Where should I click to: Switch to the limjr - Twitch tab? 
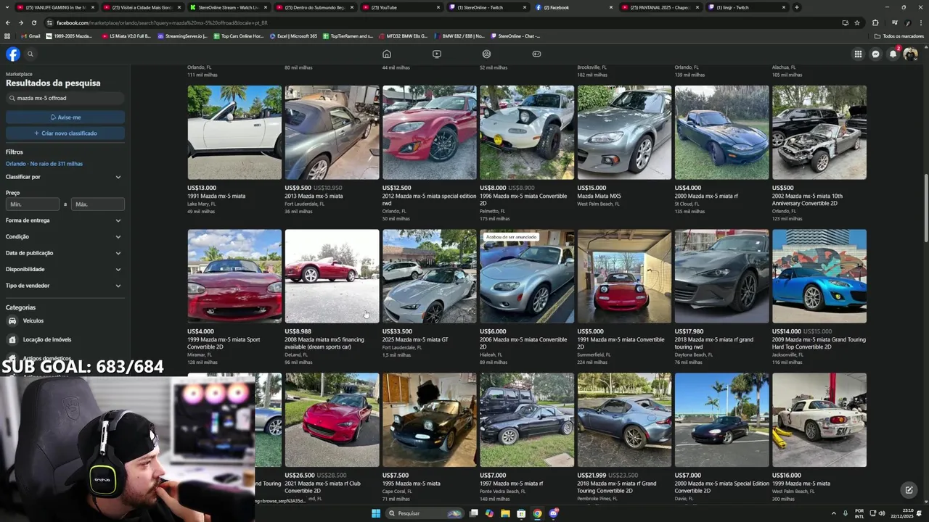747,7
